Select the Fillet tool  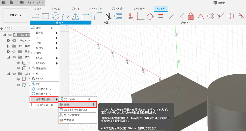[x=98, y=16]
